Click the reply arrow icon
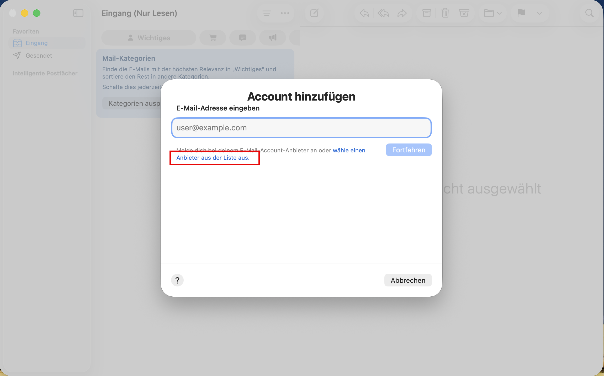This screenshot has width=604, height=376. tap(364, 13)
